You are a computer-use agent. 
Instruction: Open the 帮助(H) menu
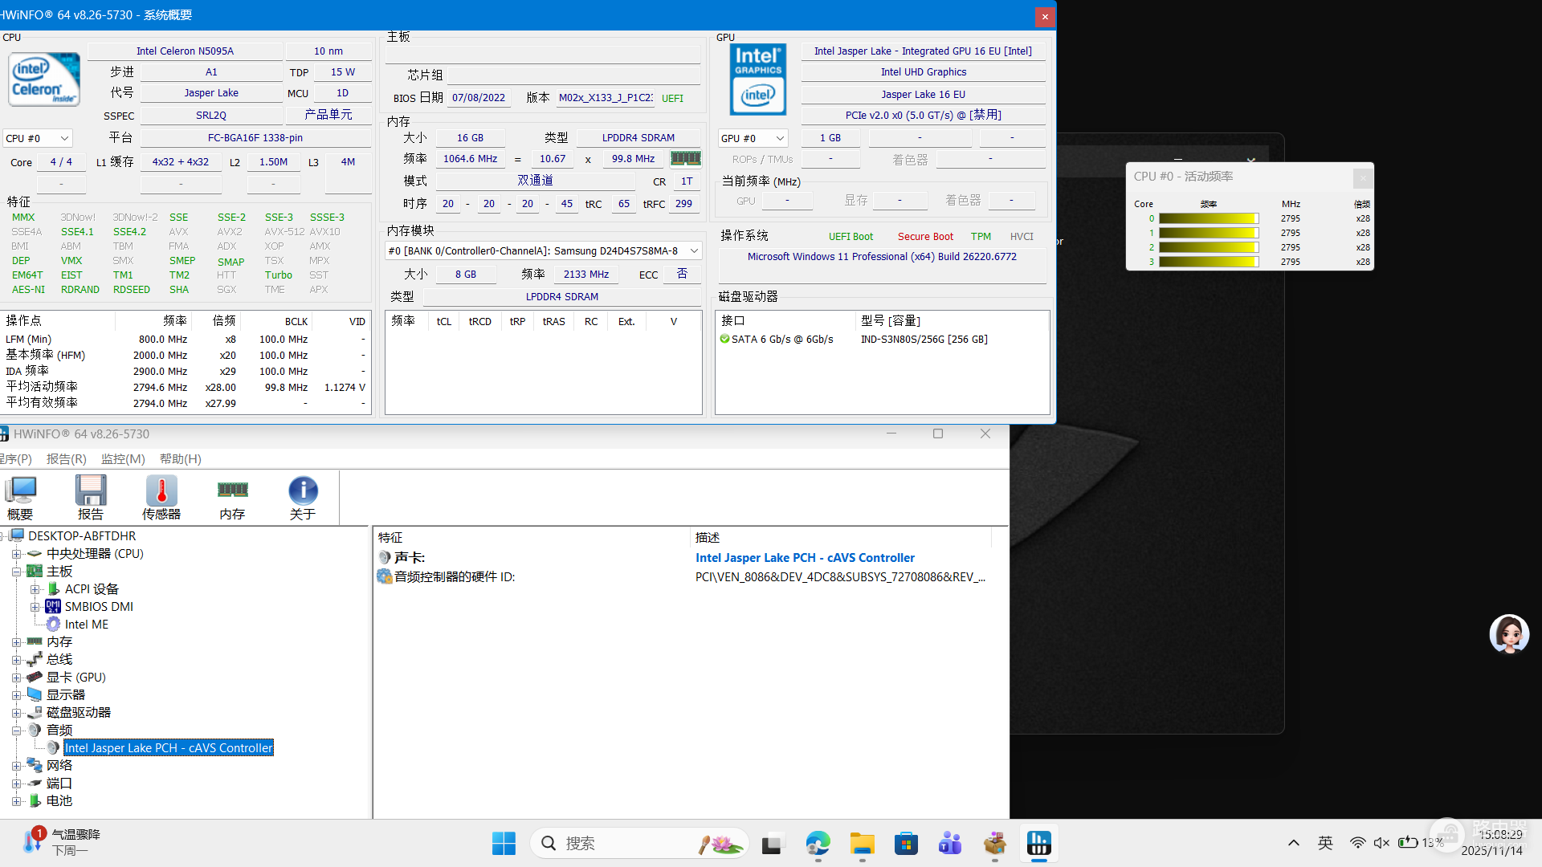[x=180, y=458]
